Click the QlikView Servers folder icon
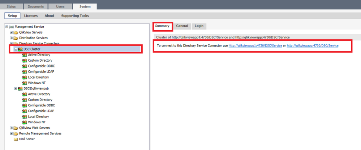Image resolution: width=361 pixels, height=150 pixels. coord(16,32)
